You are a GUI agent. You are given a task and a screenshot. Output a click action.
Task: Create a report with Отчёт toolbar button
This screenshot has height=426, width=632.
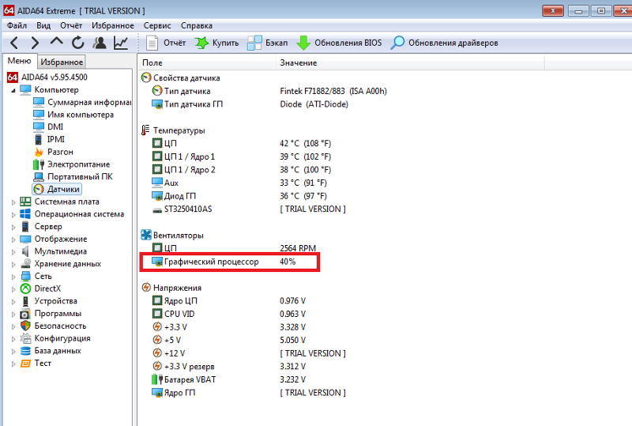click(166, 43)
